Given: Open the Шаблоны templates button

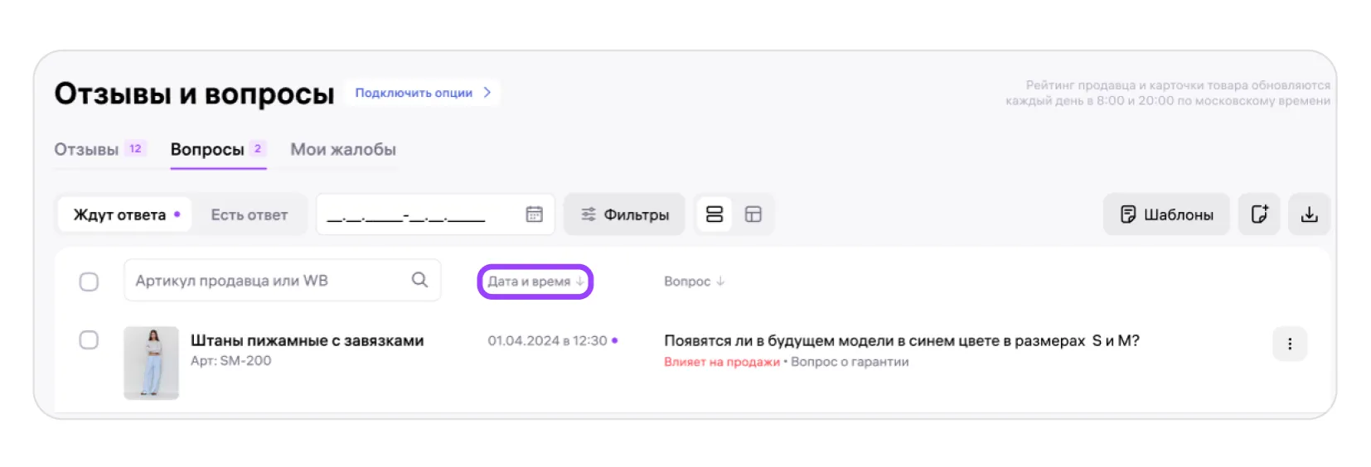Looking at the screenshot, I should click(1166, 214).
